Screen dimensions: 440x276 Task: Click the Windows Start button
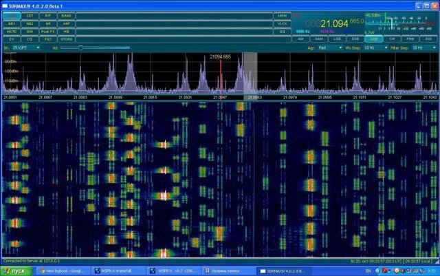click(14, 271)
